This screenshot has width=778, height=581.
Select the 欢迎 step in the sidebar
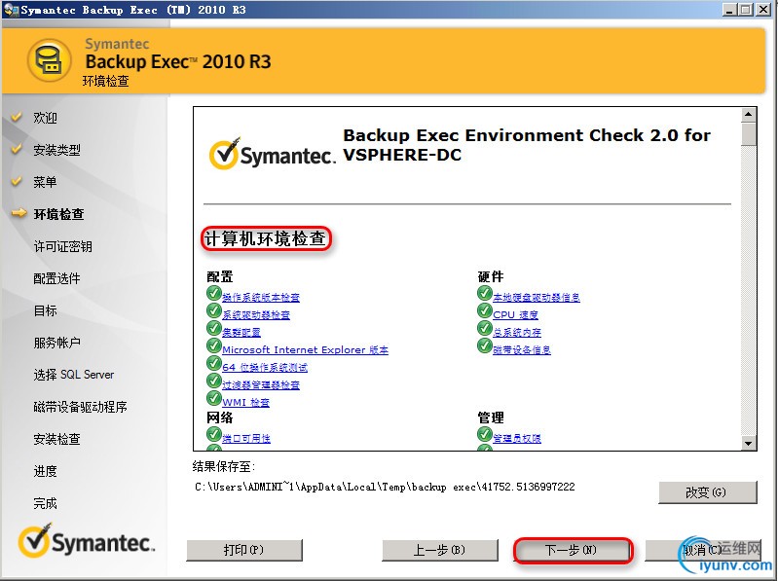tap(45, 118)
